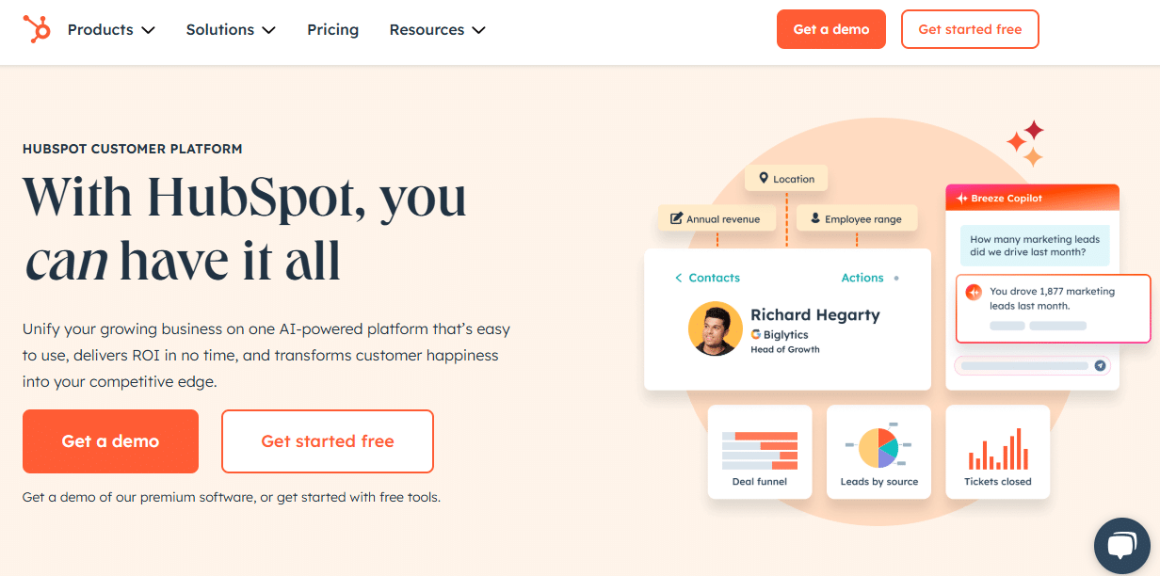1160x576 pixels.
Task: Open the chat widget bubble
Action: [1121, 546]
